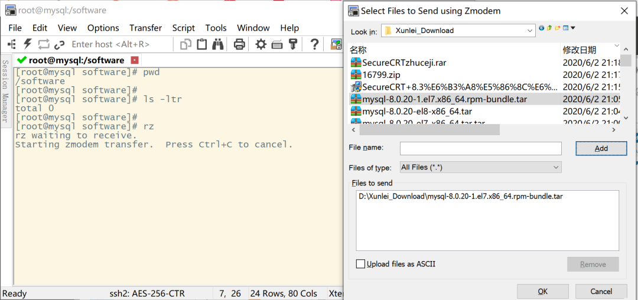The height and width of the screenshot is (300, 638).
Task: Click the Help question mark icon
Action: pyautogui.click(x=314, y=44)
